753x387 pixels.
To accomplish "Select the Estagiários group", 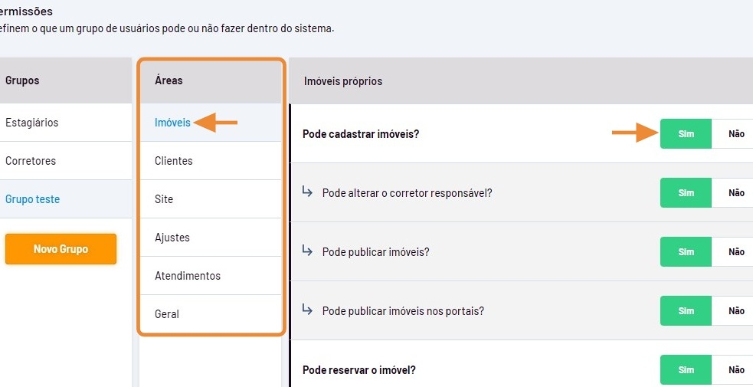I will coord(32,123).
